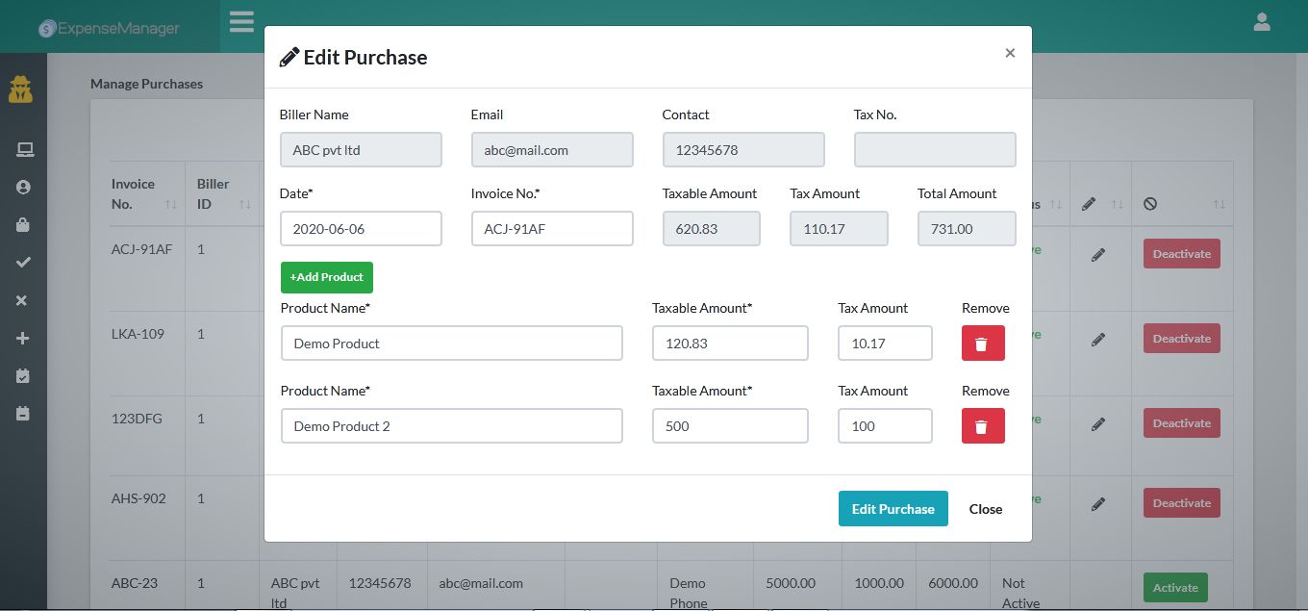The height and width of the screenshot is (611, 1308).
Task: Click the +Add Product button
Action: point(326,277)
